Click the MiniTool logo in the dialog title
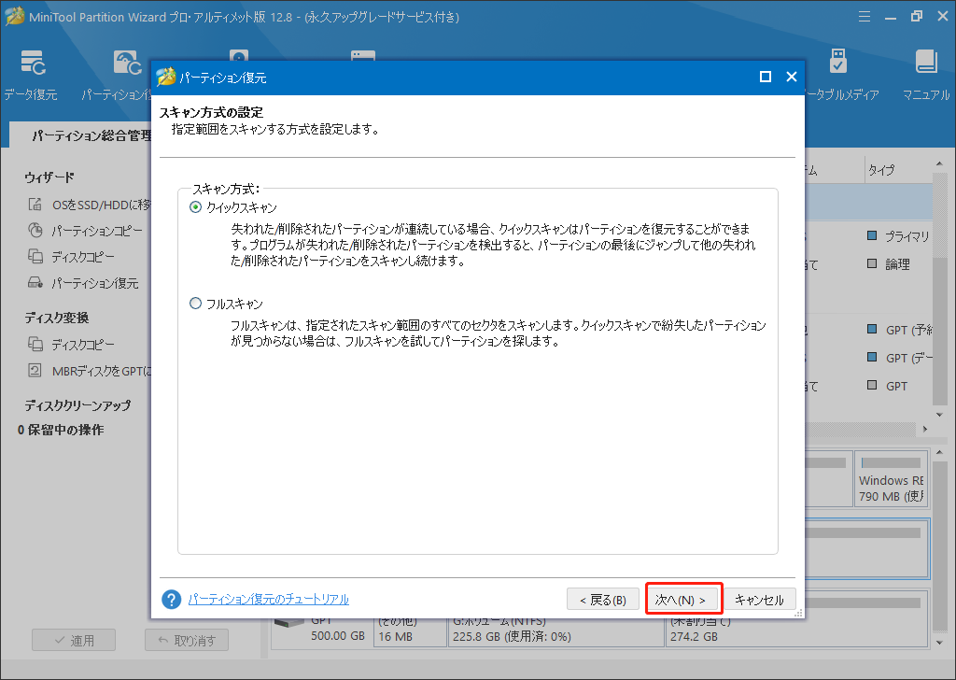The image size is (956, 680). [x=165, y=77]
